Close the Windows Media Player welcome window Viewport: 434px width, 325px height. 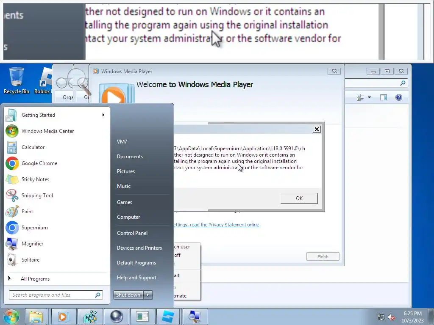[x=334, y=71]
